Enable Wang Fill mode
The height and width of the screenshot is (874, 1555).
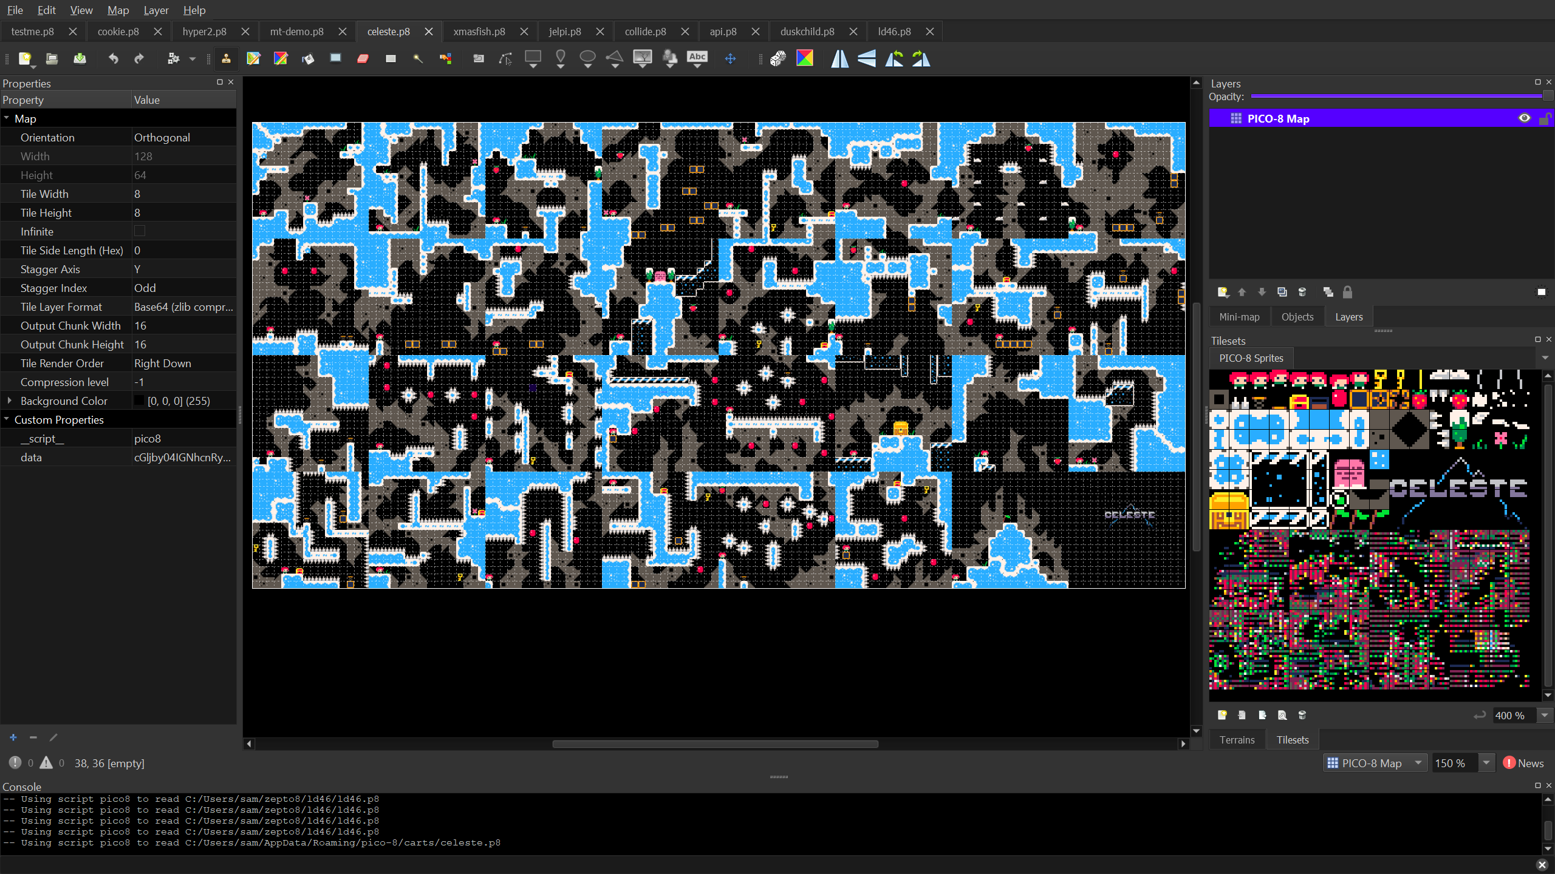(805, 58)
